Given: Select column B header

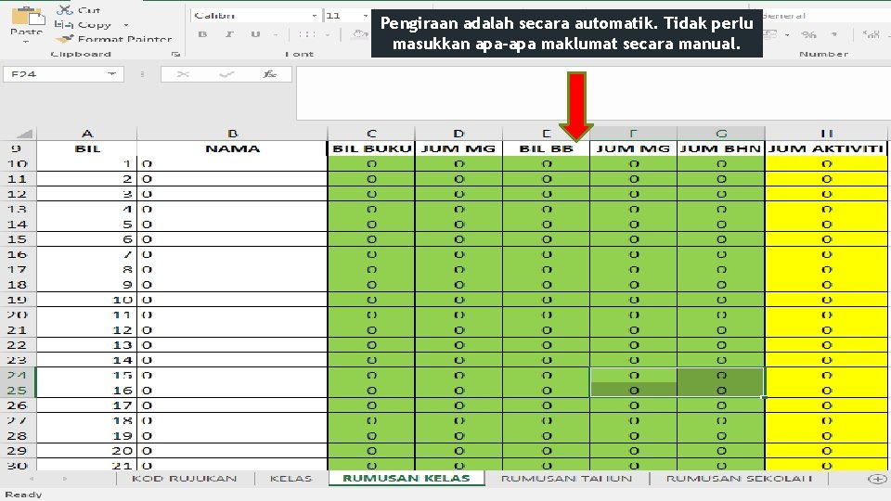Looking at the screenshot, I should 232,134.
